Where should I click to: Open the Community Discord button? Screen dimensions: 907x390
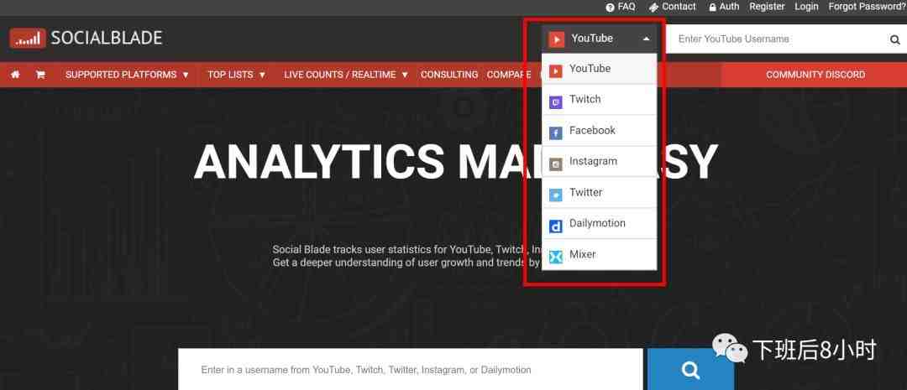815,75
